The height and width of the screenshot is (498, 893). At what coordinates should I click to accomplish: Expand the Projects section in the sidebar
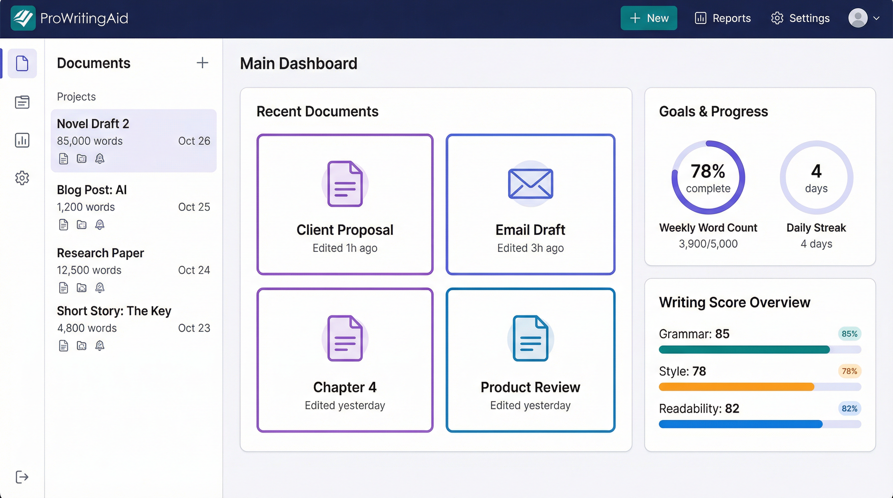pos(76,97)
